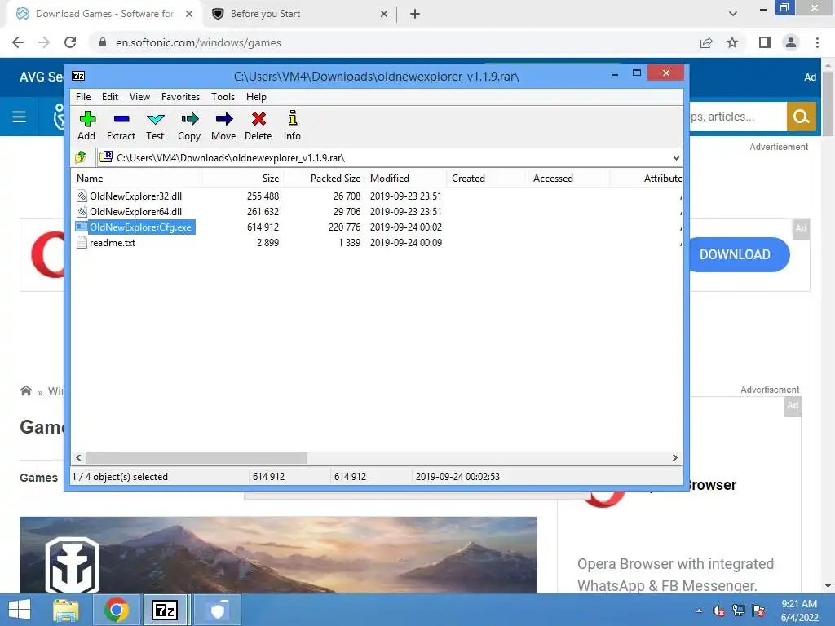Image resolution: width=835 pixels, height=626 pixels.
Task: Show hidden system tray icons
Action: 699,611
